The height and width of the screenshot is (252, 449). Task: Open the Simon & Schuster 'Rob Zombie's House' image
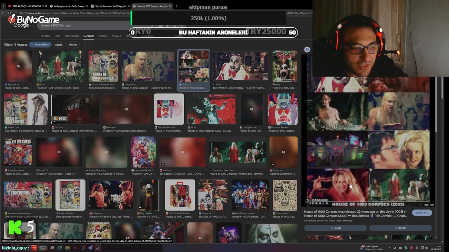click(103, 66)
